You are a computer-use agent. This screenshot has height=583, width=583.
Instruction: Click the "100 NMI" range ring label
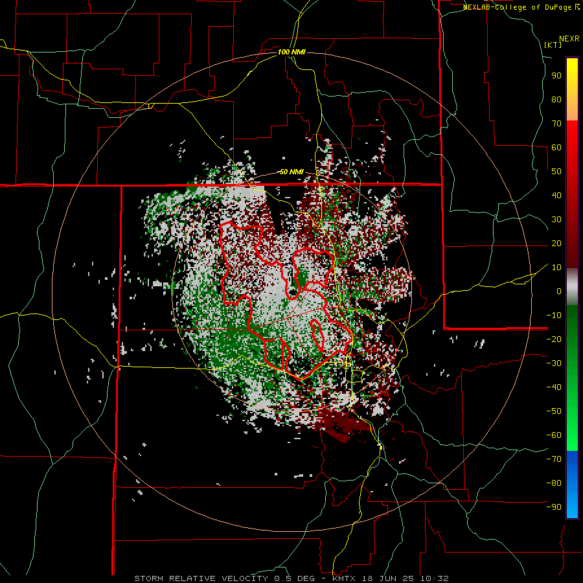pos(291,52)
